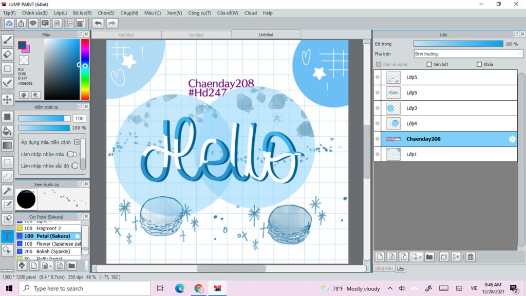Screen dimensions: 526x296
Task: Select the Gradient tool
Action: 7,145
